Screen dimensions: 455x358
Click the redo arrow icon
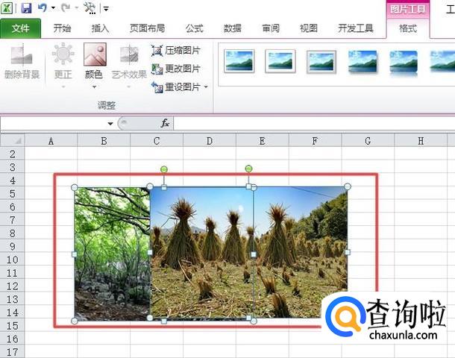tap(66, 8)
